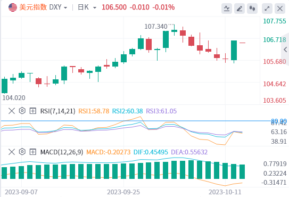Click the large green candlestick before the 2023-10-11 close
This screenshot has width=289, height=197.
(234, 51)
